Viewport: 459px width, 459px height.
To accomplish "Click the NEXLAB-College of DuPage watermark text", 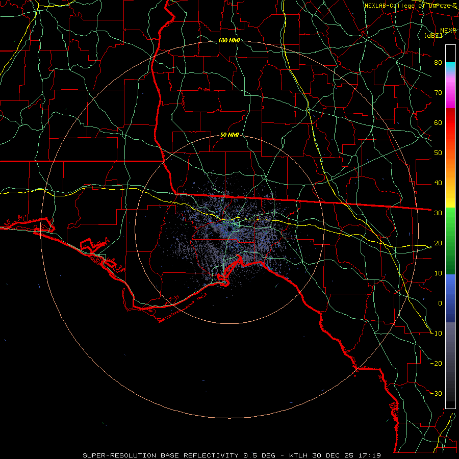I will (410, 6).
